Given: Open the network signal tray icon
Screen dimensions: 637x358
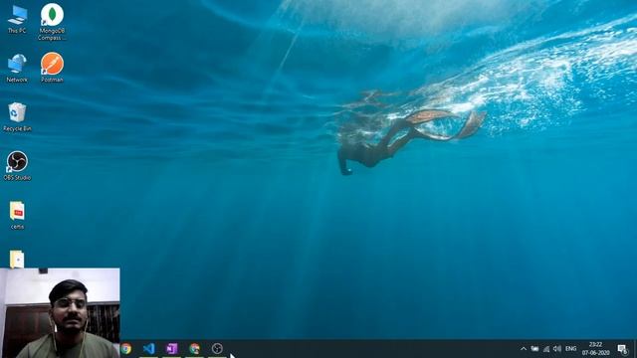Looking at the screenshot, I should click(x=546, y=349).
